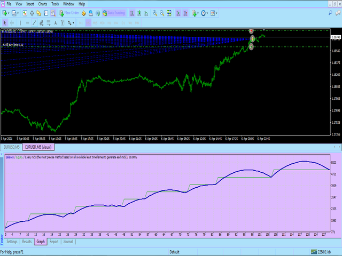Select the Cursor arrow tool
The image size is (342, 256).
tap(5, 22)
